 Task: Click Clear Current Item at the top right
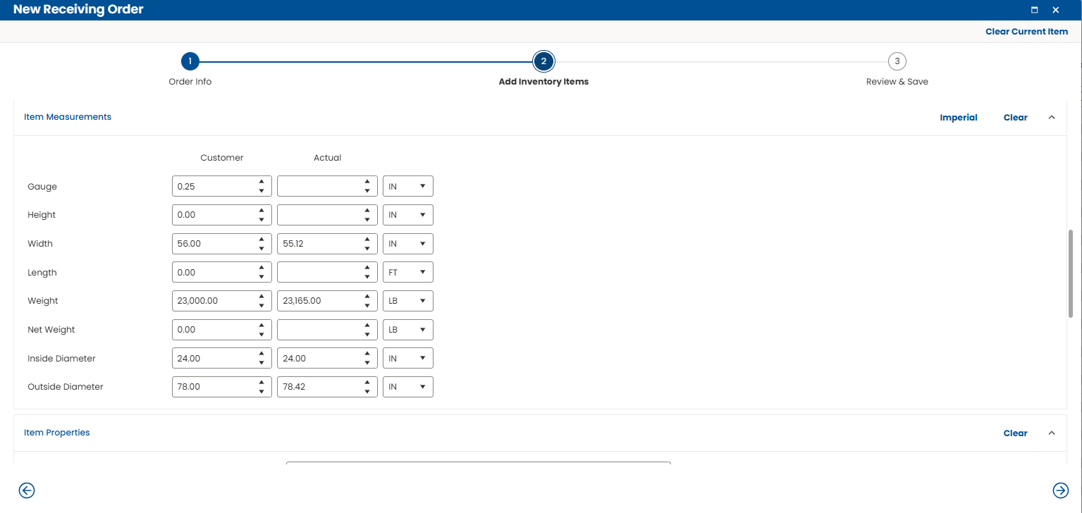point(1026,31)
